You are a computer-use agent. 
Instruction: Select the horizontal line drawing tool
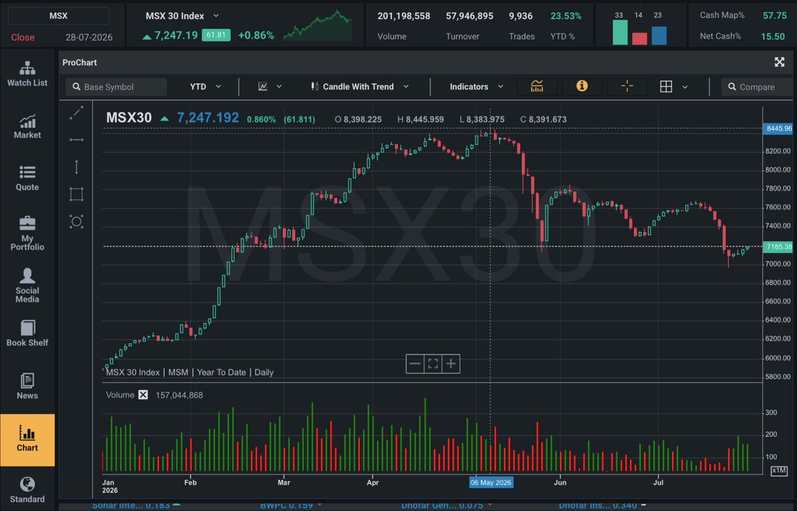(76, 140)
